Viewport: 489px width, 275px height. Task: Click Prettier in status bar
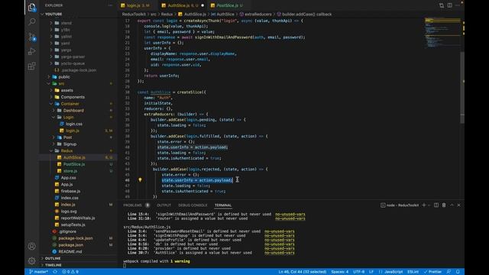(432, 272)
